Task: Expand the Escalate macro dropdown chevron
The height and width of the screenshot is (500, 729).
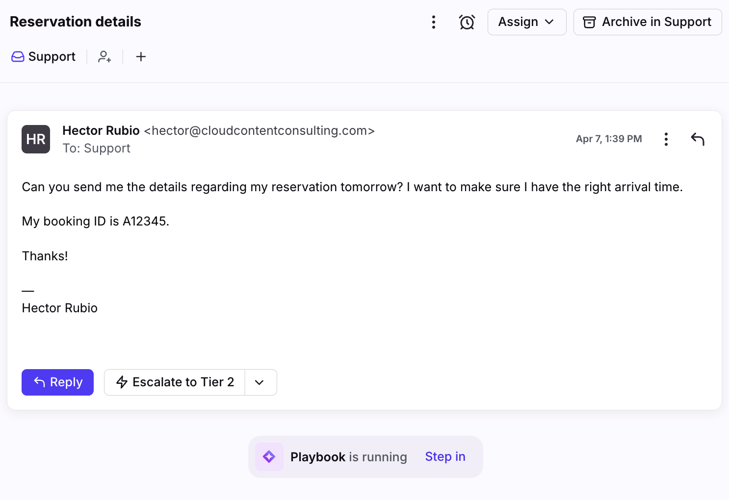Action: click(x=260, y=382)
